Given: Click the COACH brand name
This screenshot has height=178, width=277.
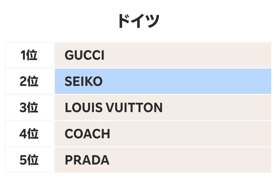Looking at the screenshot, I should pos(87,134).
